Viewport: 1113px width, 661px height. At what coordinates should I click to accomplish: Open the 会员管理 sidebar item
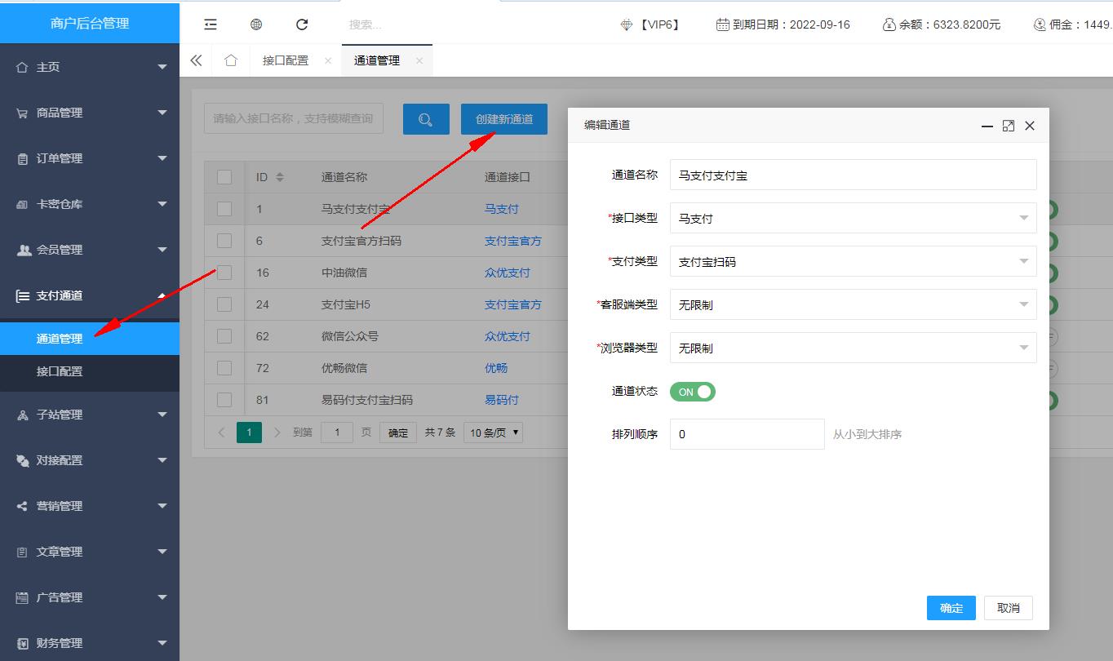click(x=90, y=250)
